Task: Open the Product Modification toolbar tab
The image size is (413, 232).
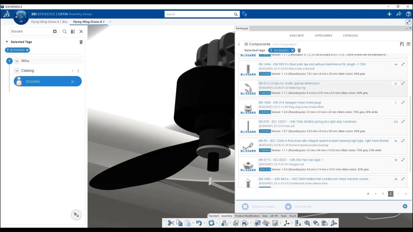Action: pos(247,216)
